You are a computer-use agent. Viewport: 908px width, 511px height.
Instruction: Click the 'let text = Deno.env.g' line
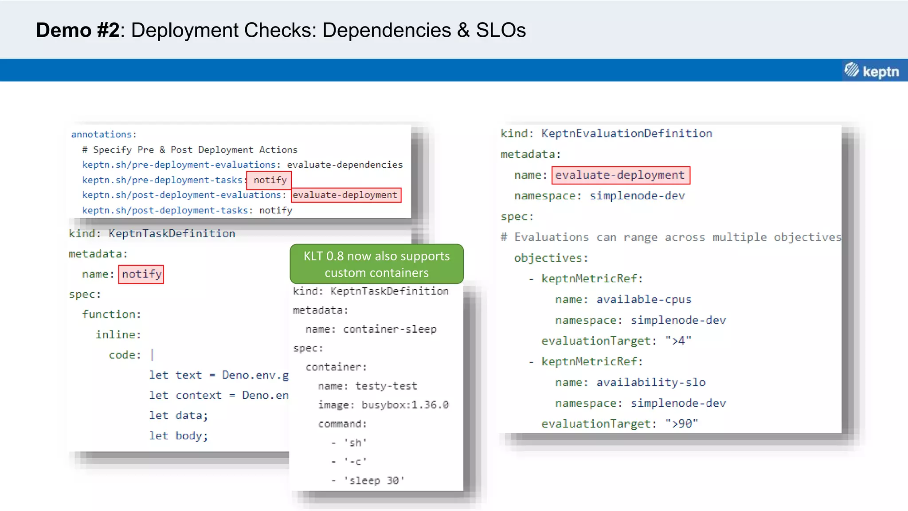[219, 375]
